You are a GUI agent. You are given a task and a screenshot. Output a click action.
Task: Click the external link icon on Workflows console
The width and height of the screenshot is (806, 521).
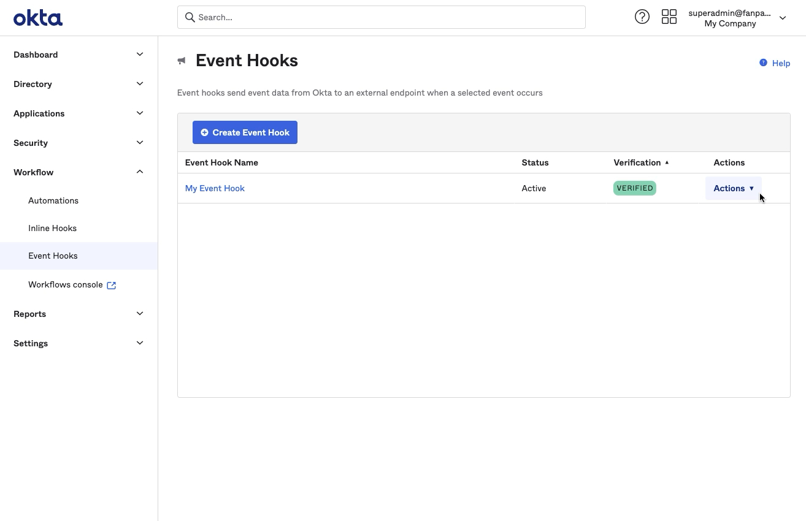click(x=112, y=285)
